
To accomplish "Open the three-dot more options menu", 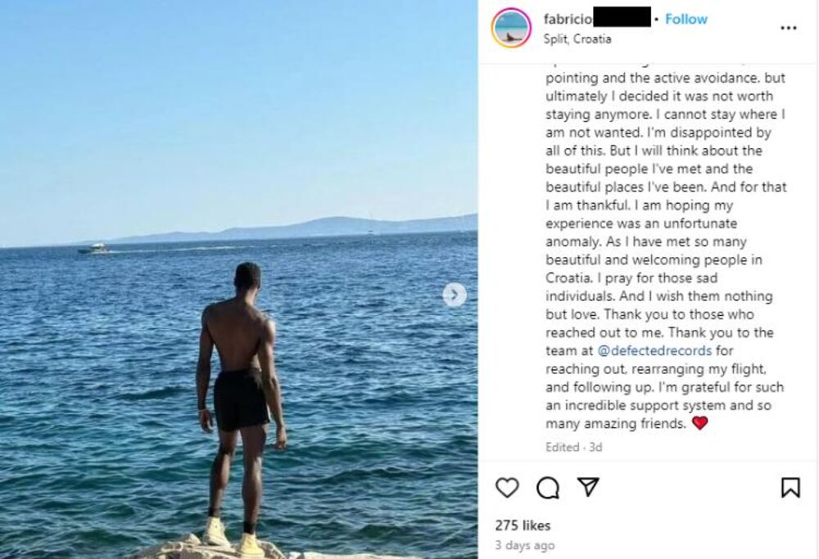I will (x=788, y=28).
